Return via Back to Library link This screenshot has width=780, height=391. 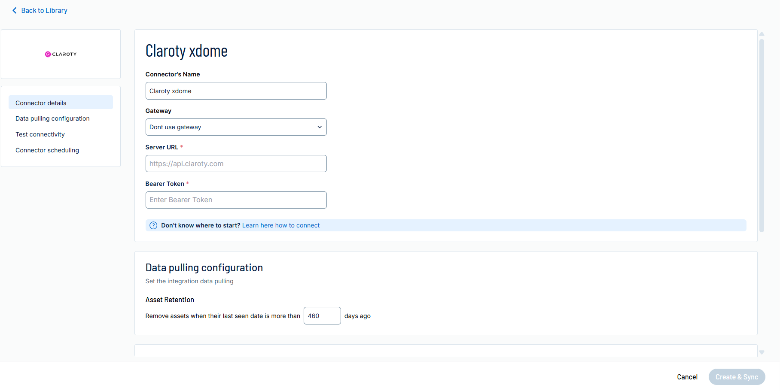click(44, 10)
